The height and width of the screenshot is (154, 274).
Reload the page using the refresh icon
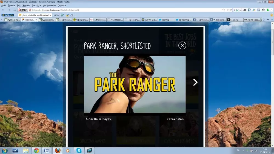[x=231, y=10]
